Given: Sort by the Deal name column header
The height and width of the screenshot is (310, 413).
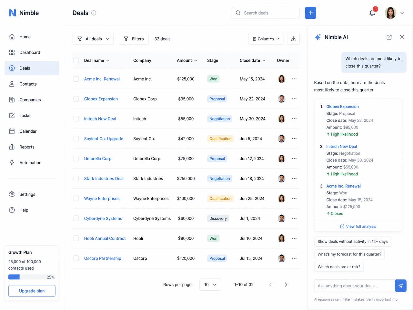Looking at the screenshot, I should [96, 60].
